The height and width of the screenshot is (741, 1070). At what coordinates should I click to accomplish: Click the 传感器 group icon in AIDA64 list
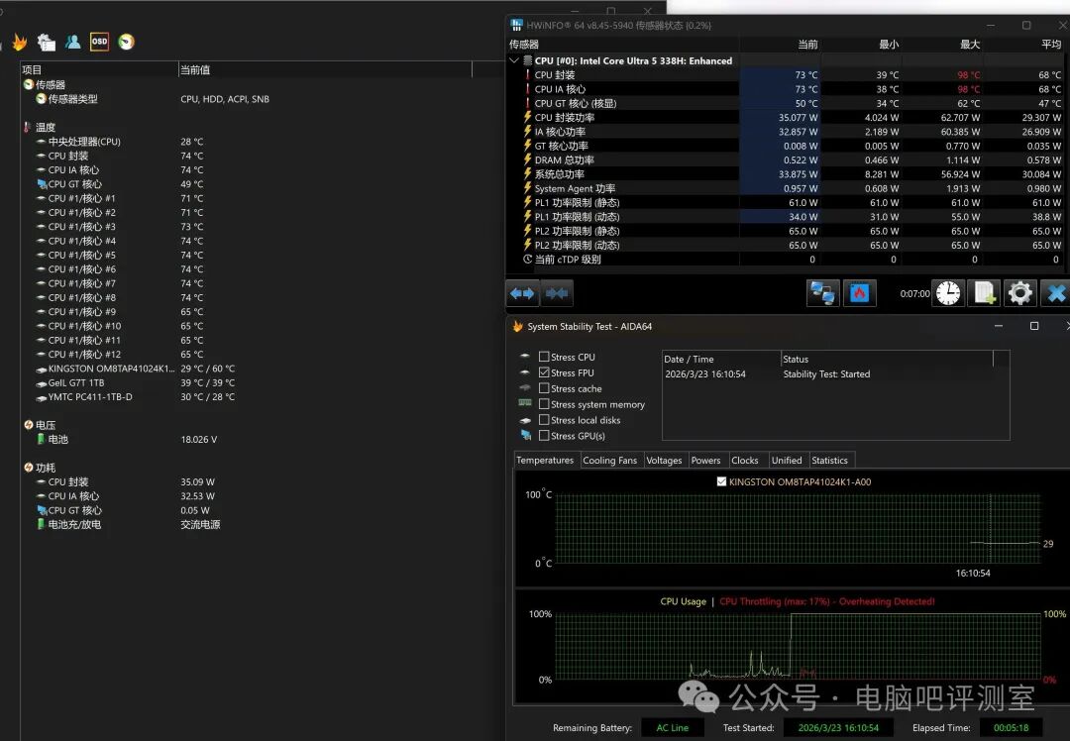click(28, 84)
